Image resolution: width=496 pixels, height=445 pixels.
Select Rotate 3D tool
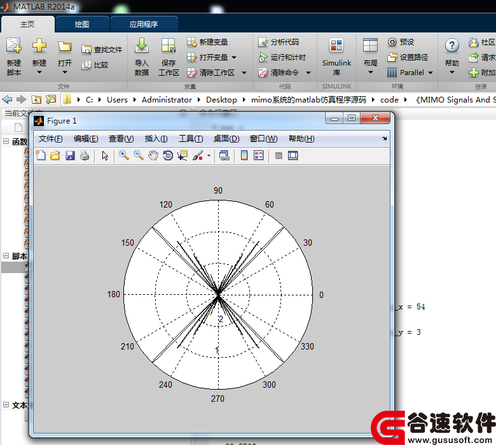pos(168,155)
